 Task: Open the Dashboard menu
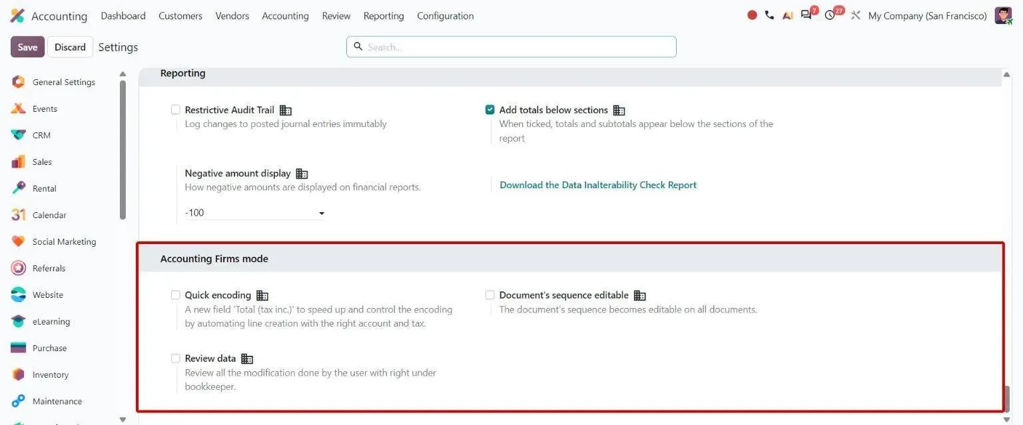click(123, 15)
